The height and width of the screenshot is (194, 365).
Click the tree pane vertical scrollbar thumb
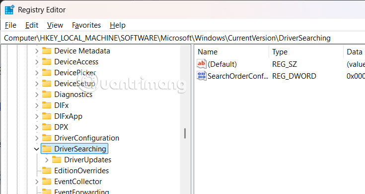[x=185, y=134]
